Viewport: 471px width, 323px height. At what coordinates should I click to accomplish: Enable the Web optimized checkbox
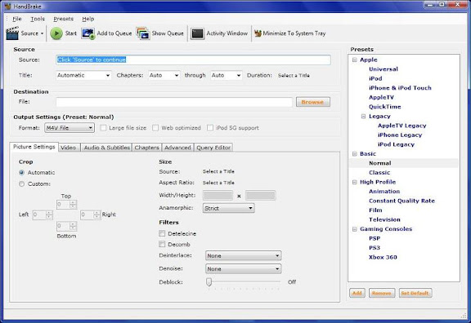point(155,128)
